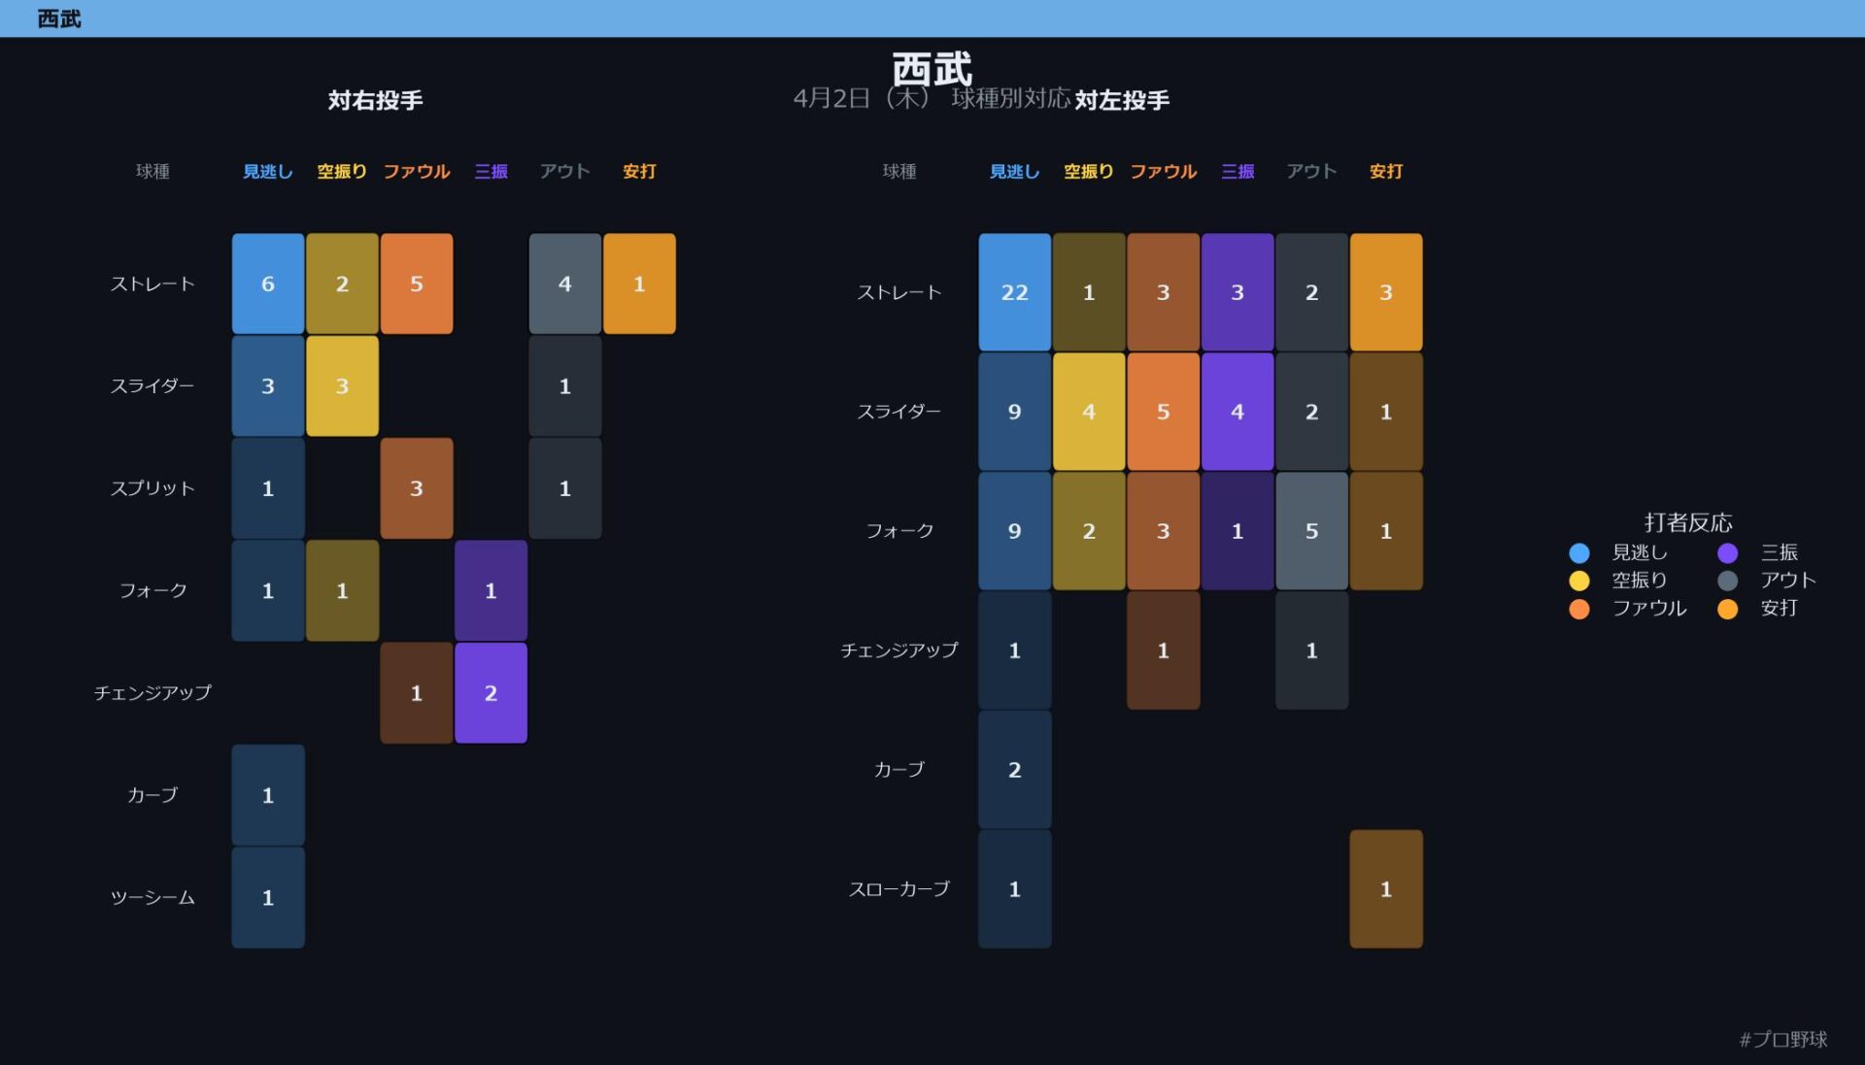Click フォーク 見逃し cell 9, 対左投手

point(1015,531)
